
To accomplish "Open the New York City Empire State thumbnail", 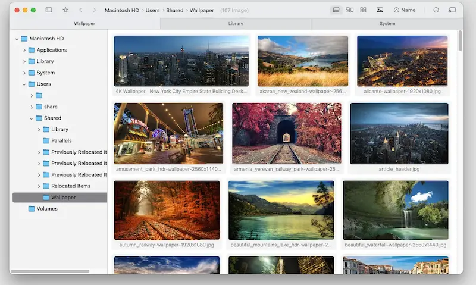I will pyautogui.click(x=181, y=61).
